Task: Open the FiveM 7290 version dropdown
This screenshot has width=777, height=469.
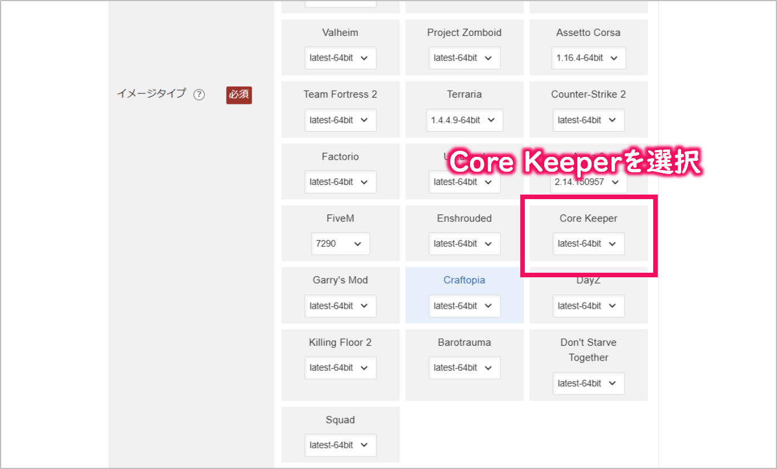Action: (340, 244)
